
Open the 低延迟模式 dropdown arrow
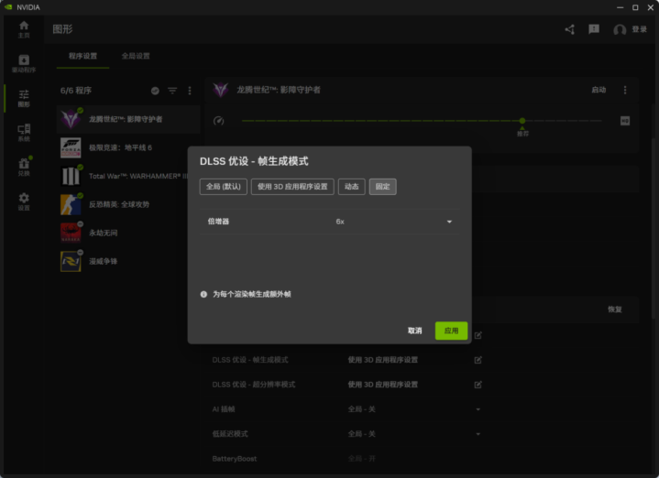pyautogui.click(x=478, y=434)
